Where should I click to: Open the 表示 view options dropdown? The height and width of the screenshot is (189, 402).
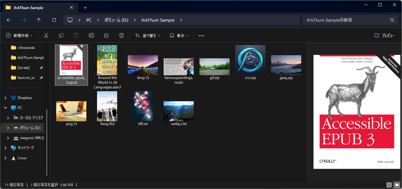178,35
